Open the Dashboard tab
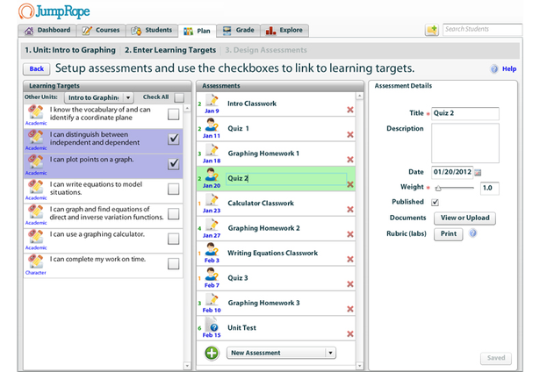Viewport: 540px width, 372px height. (x=47, y=31)
